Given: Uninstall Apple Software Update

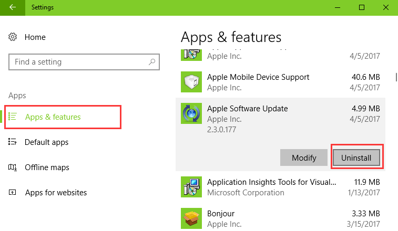Looking at the screenshot, I should [x=356, y=157].
